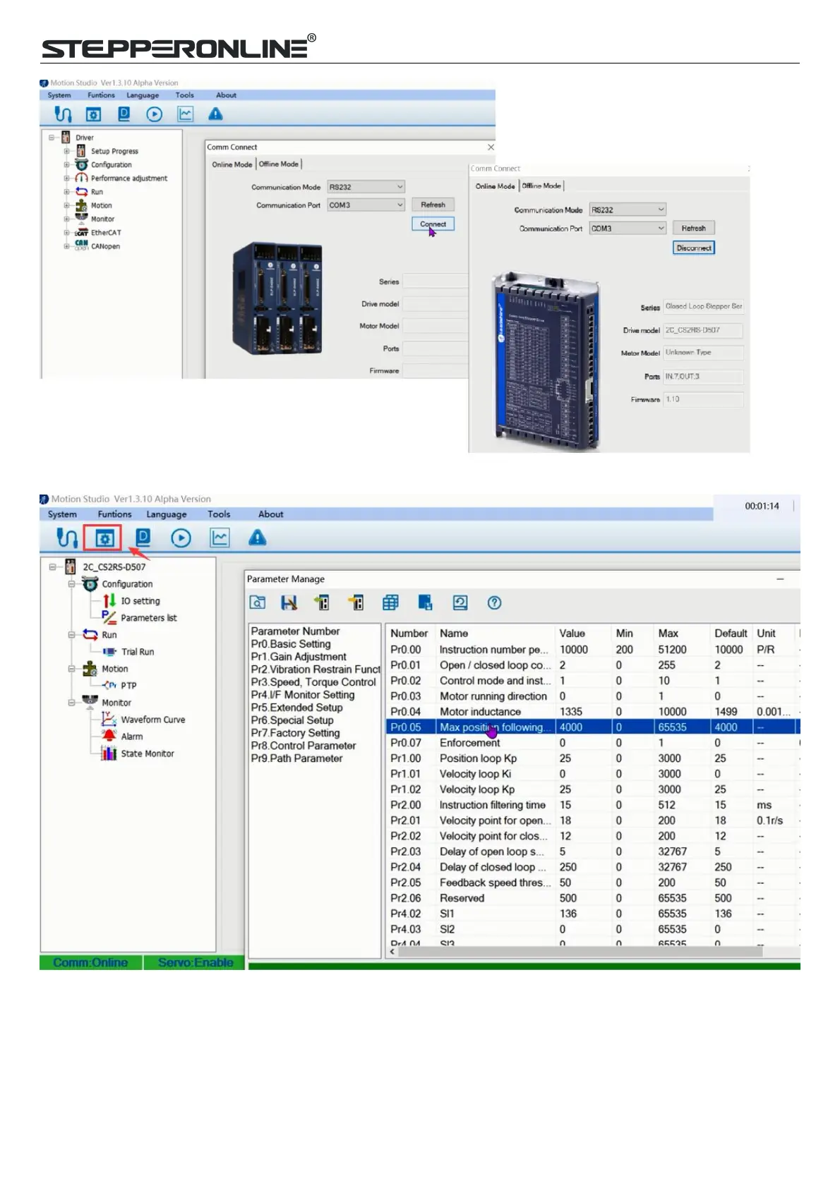This screenshot has height=1188, width=840.
Task: Click the alarm triangle icon in the lower Motion Studio toolbar
Action: pos(258,538)
